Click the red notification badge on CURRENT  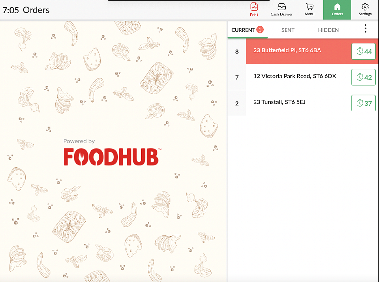pos(260,30)
